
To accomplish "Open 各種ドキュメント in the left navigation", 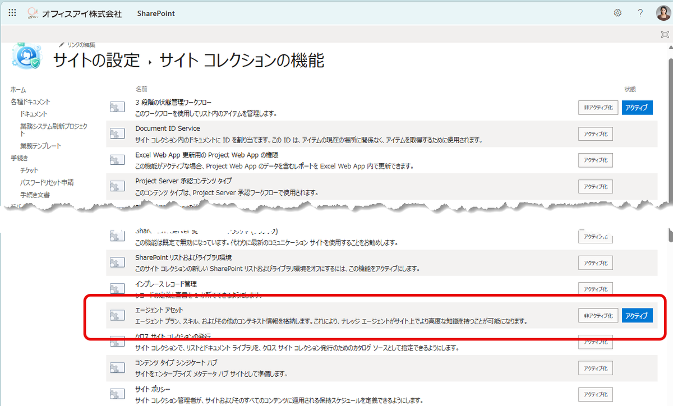I will [x=30, y=102].
